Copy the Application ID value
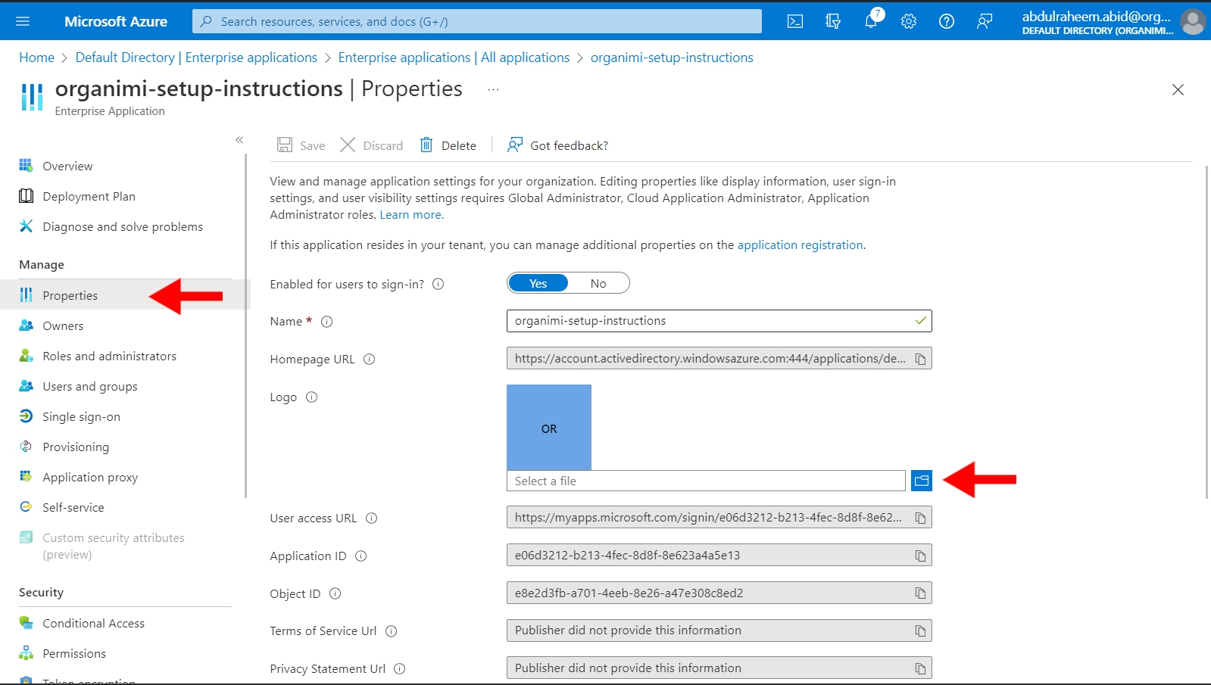Image resolution: width=1211 pixels, height=685 pixels. point(920,556)
